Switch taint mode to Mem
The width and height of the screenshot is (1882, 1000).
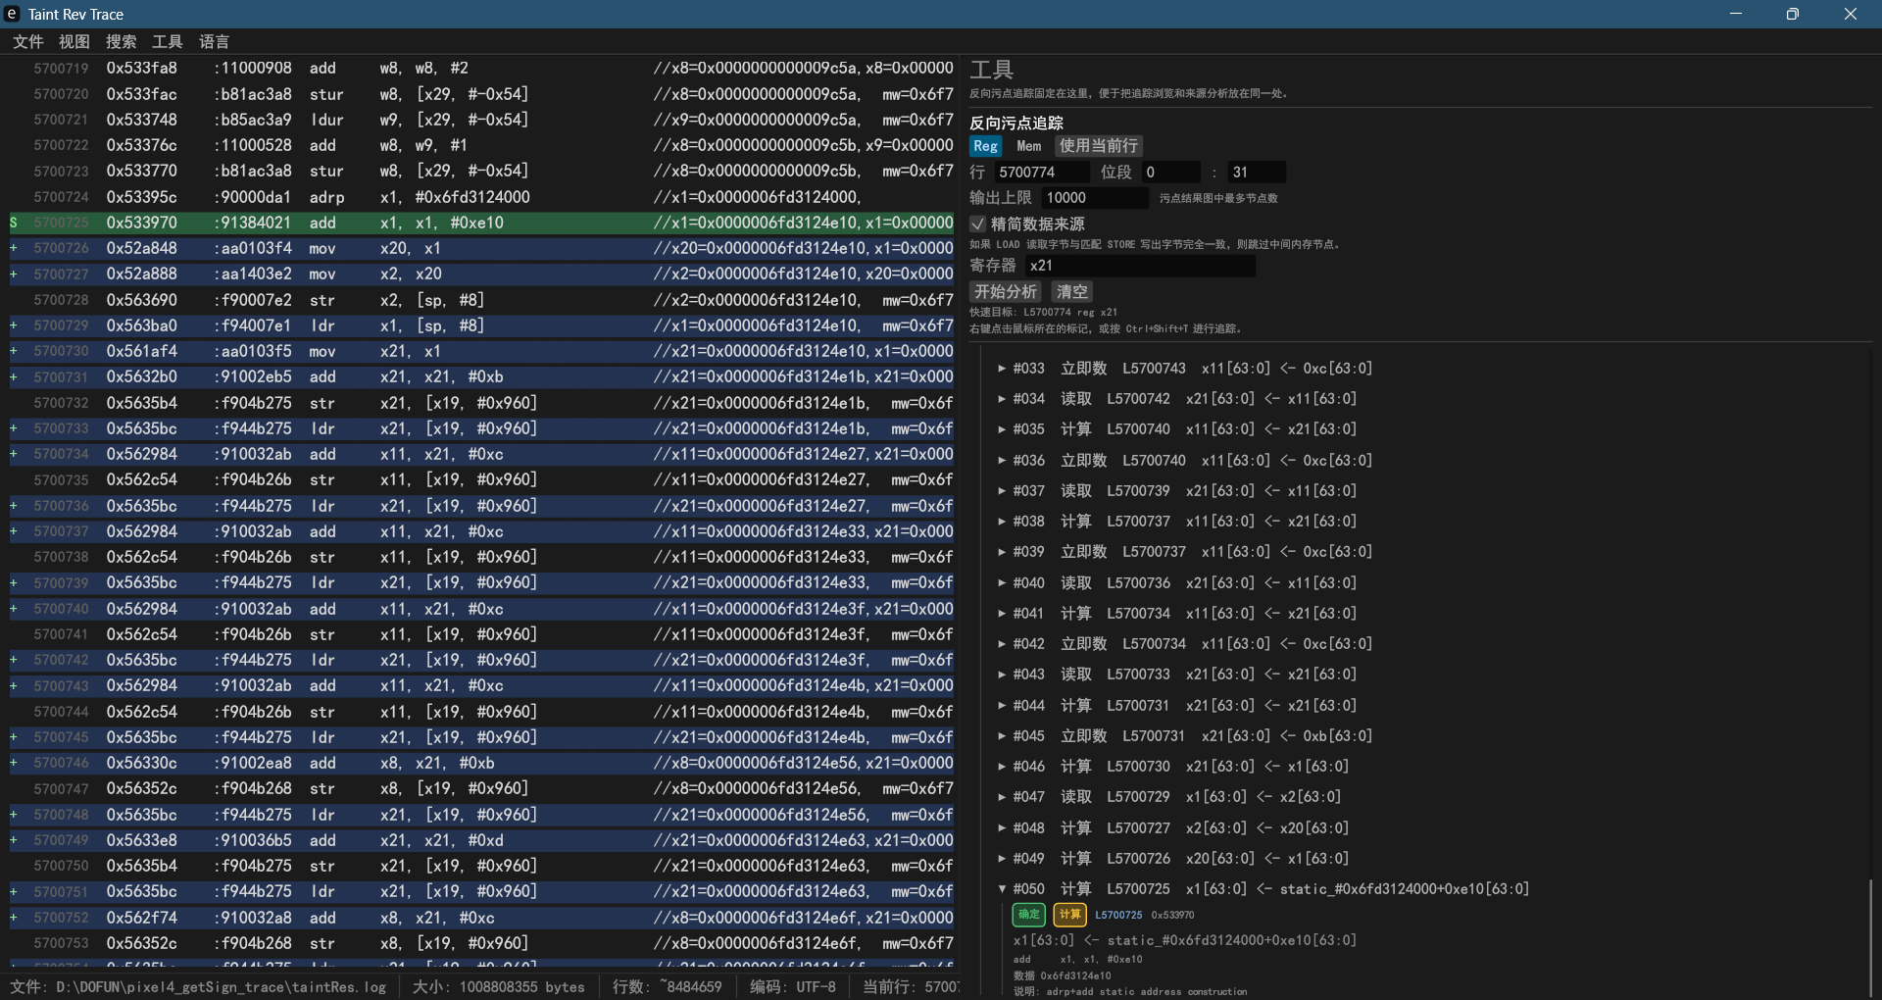tap(1029, 146)
